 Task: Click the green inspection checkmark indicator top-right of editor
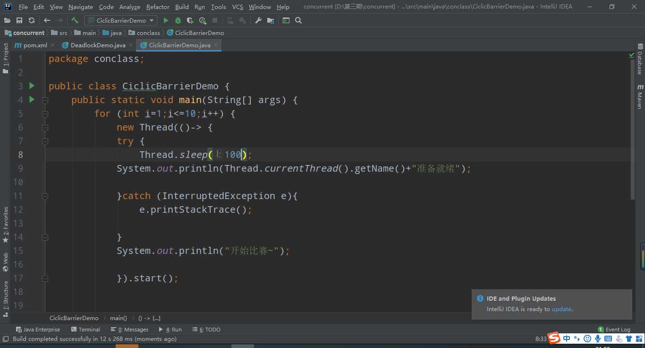pyautogui.click(x=631, y=56)
